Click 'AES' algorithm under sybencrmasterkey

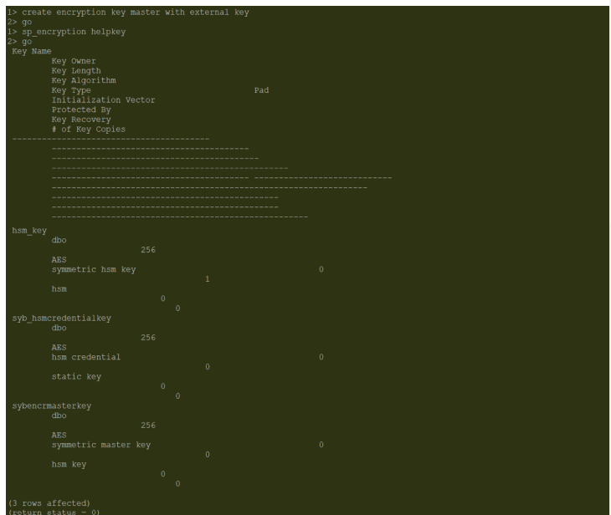pyautogui.click(x=59, y=436)
